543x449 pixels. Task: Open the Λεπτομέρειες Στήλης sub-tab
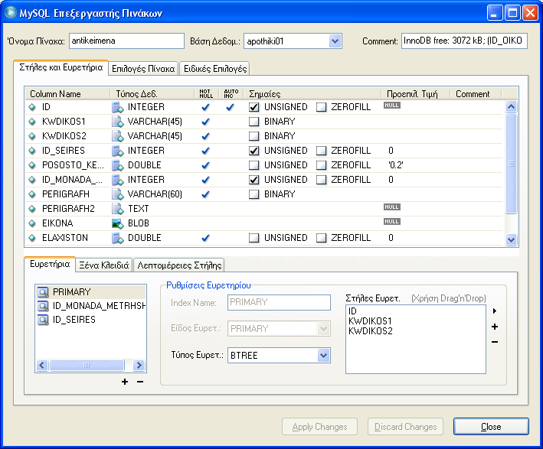point(179,265)
